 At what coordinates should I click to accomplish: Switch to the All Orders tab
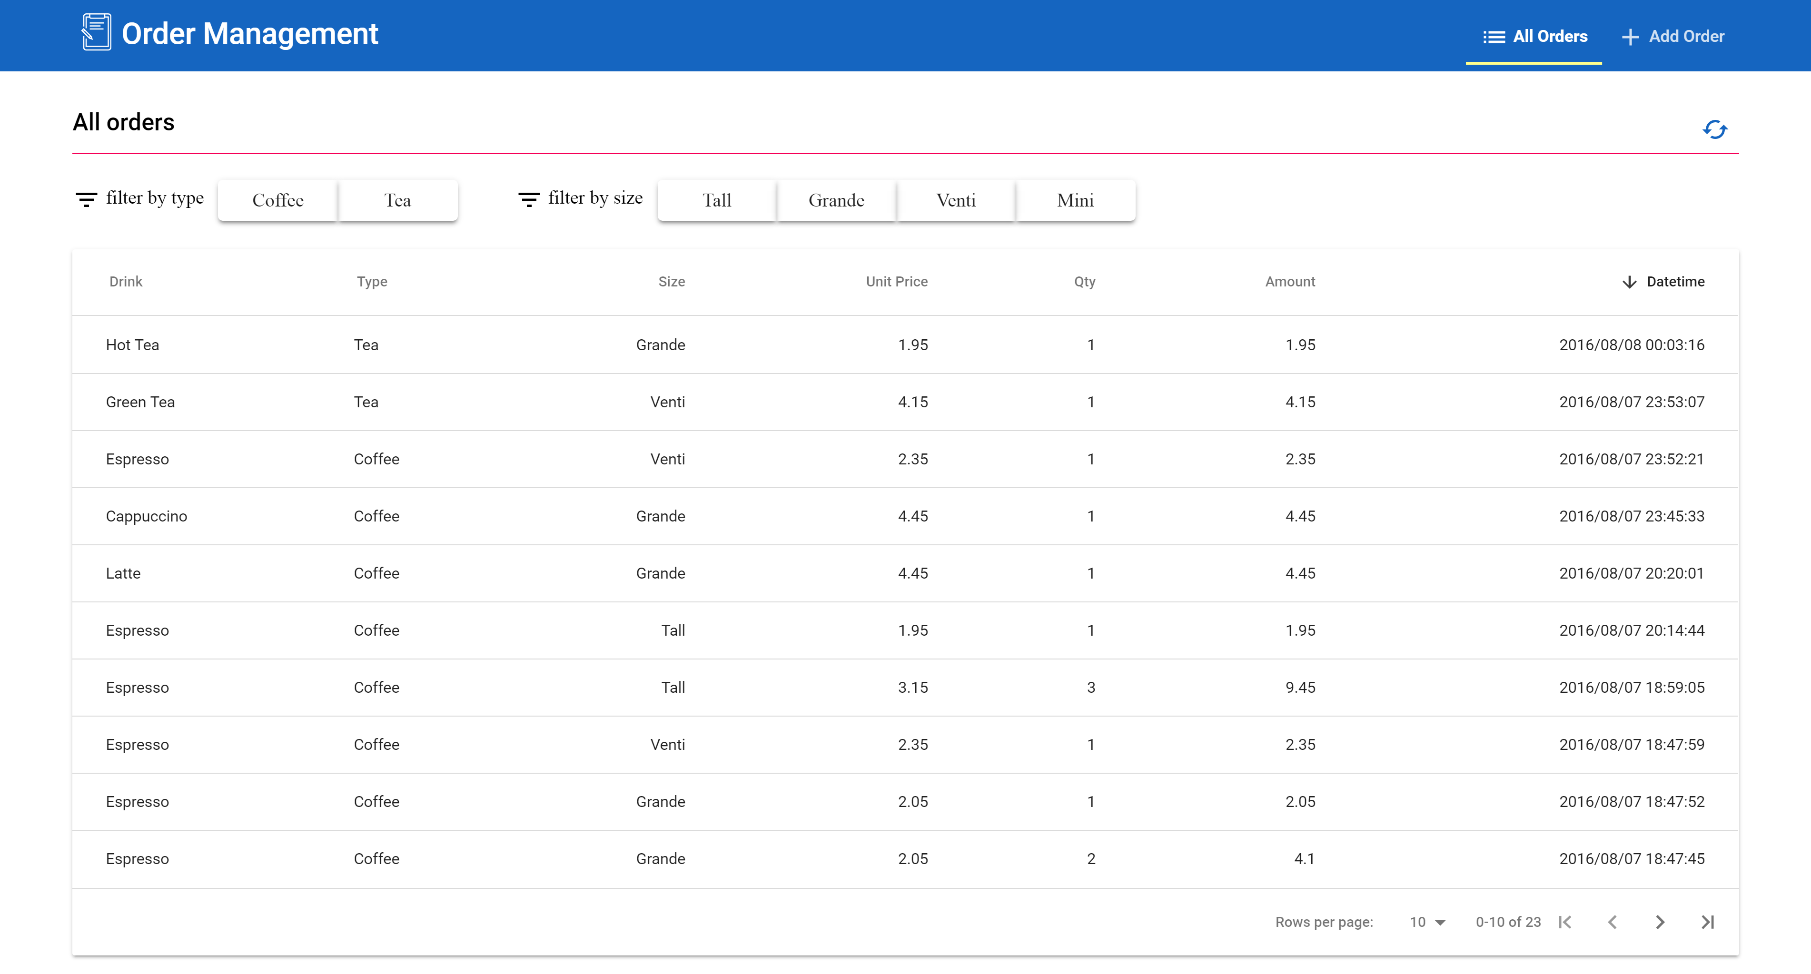pyautogui.click(x=1534, y=37)
